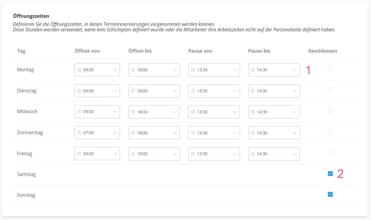Click clock icon in Montag Pause bis field
Image resolution: width=371 pixels, height=220 pixels.
[253, 70]
